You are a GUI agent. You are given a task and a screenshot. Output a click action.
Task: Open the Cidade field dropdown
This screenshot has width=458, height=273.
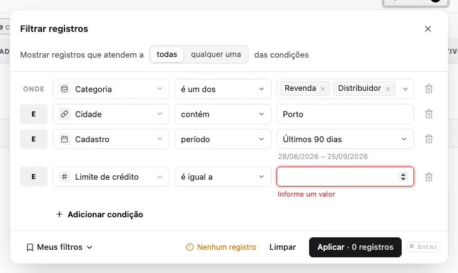point(111,114)
